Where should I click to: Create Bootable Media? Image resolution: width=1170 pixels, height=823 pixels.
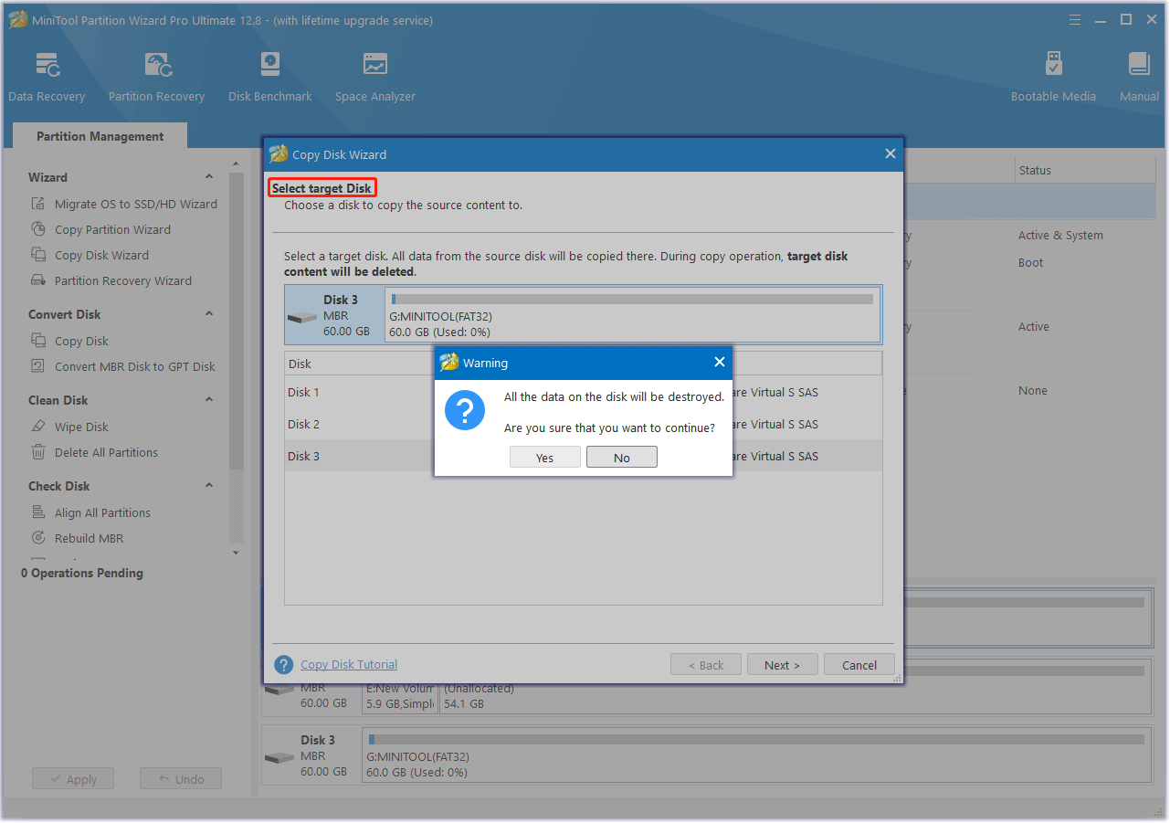pos(1053,78)
